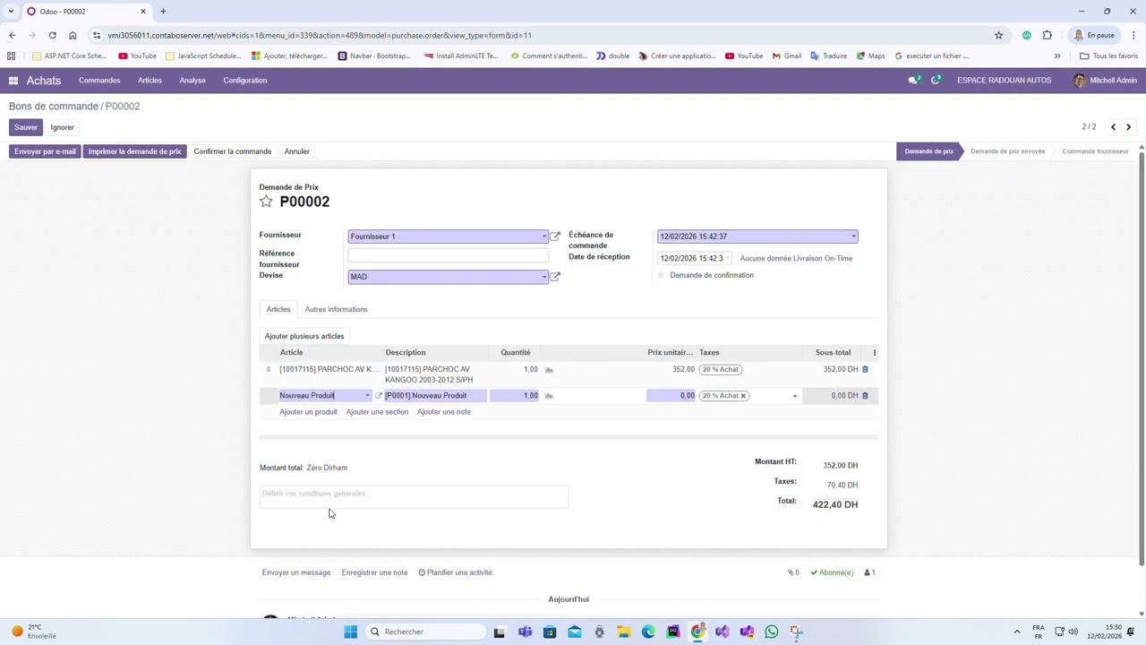Click the Annuler button
Viewport: 1146px width, 645px height.
(297, 151)
